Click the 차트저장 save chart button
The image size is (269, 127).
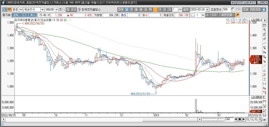[x=255, y=10]
